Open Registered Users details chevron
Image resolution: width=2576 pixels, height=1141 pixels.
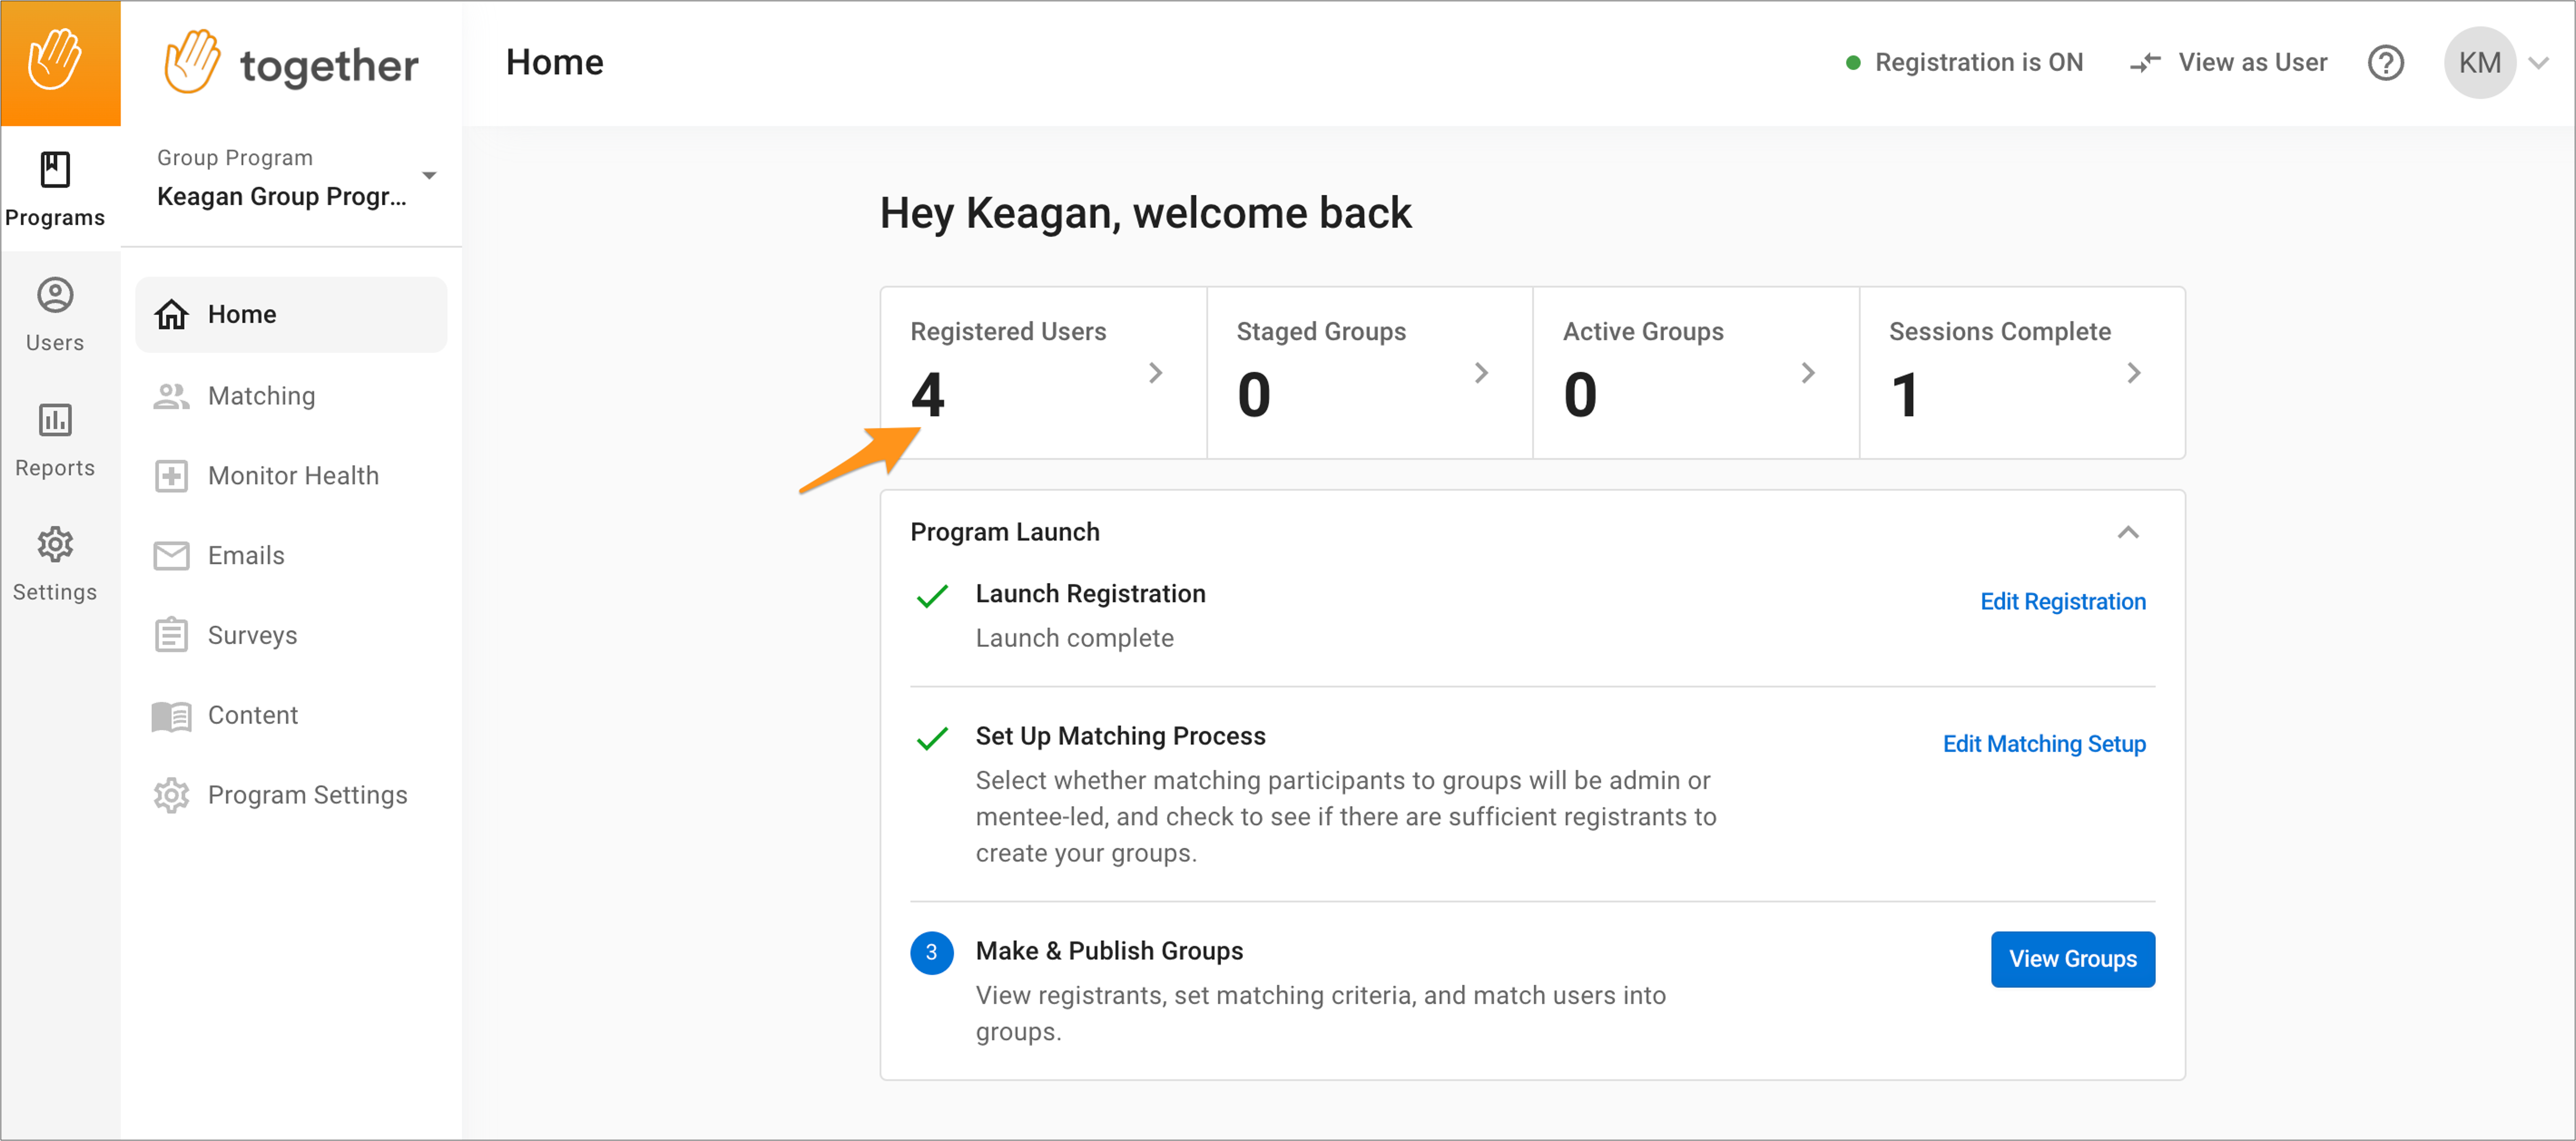[1155, 373]
